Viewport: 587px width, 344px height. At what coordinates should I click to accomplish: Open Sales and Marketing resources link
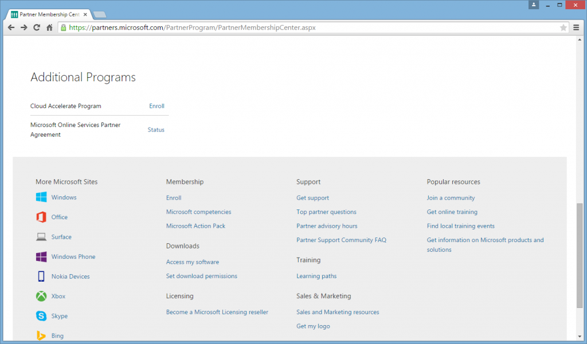[x=338, y=312]
